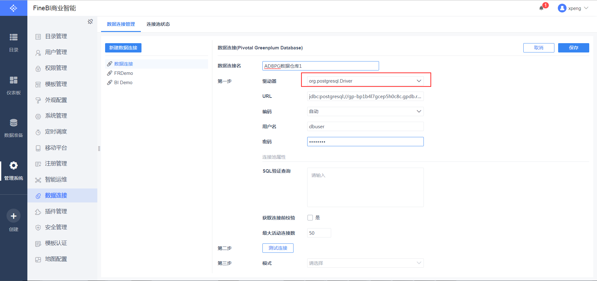
Task: Click the 用户名 field with dbuser
Action: 365,126
